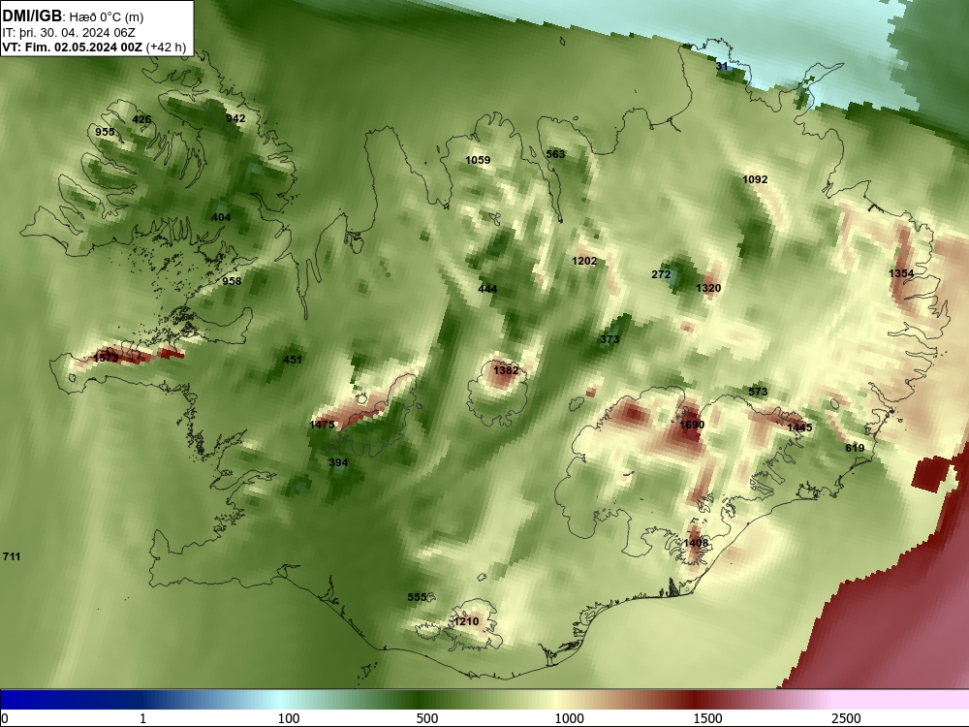Click the 1092 map value

tap(755, 179)
